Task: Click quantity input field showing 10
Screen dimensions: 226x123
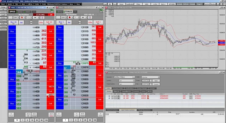Action: pyautogui.click(x=17, y=120)
